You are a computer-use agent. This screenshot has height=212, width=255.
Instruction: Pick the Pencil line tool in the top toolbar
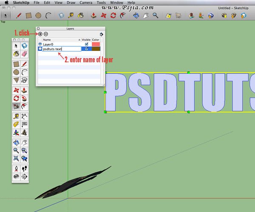point(19,16)
